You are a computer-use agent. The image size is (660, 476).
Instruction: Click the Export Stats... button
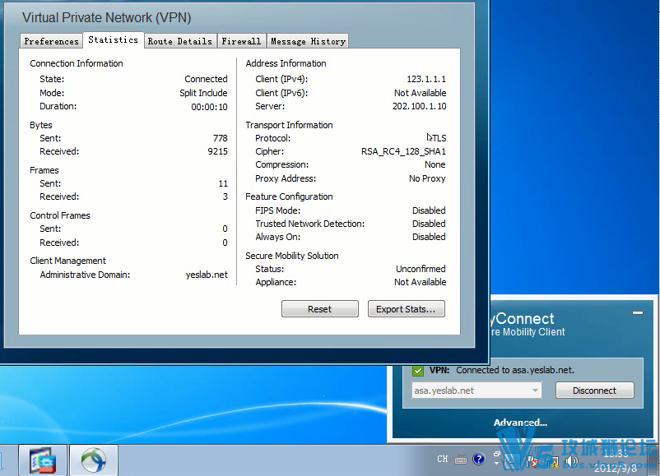tap(406, 309)
